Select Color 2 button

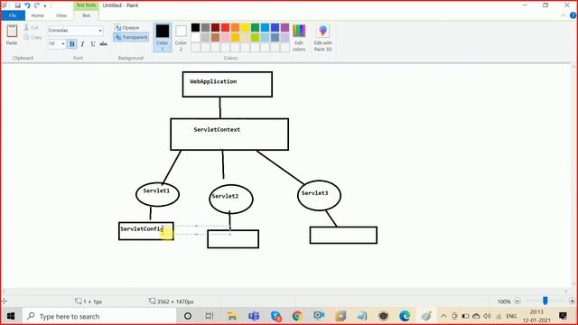(181, 37)
